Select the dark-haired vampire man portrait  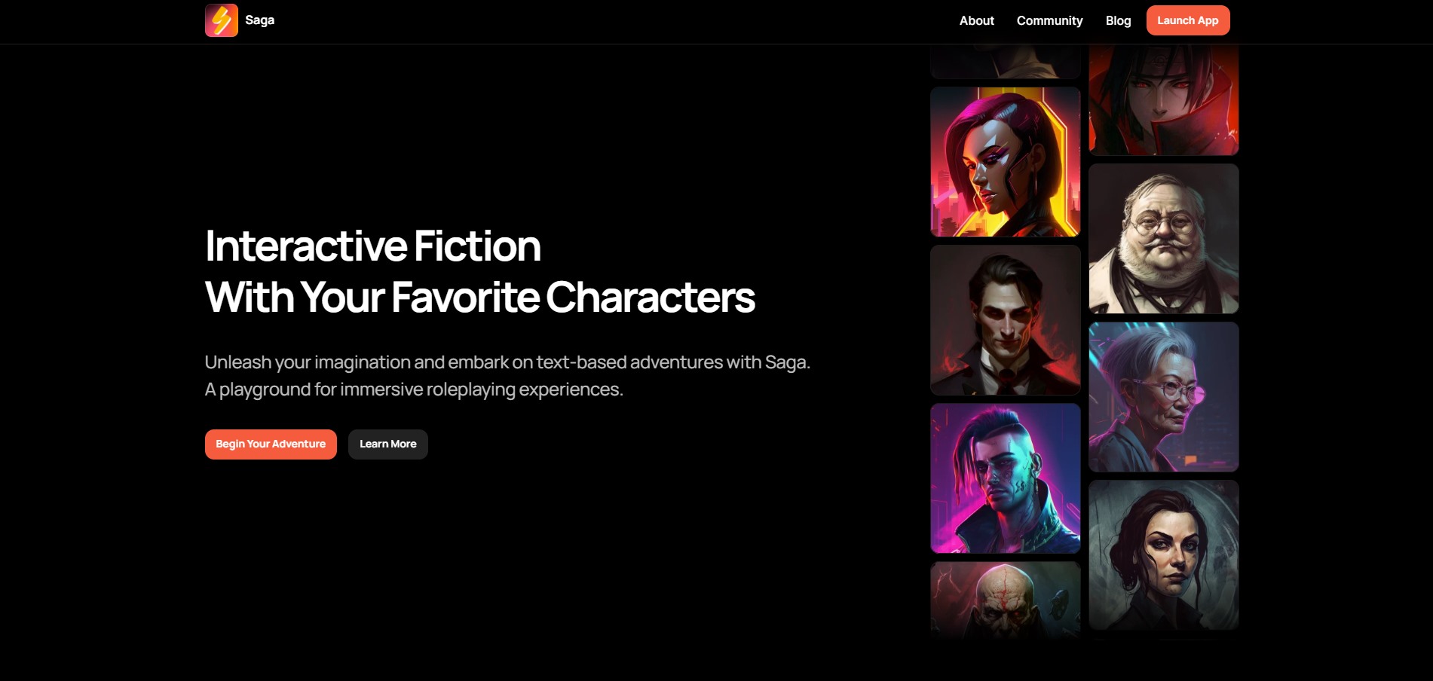1006,320
